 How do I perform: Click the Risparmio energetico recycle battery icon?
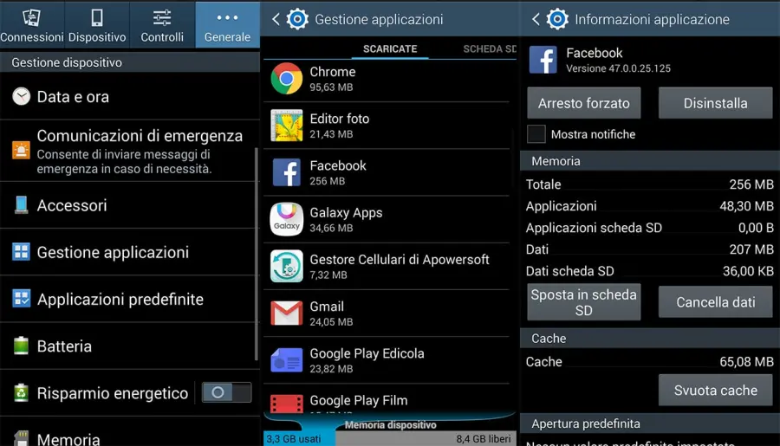click(x=21, y=393)
